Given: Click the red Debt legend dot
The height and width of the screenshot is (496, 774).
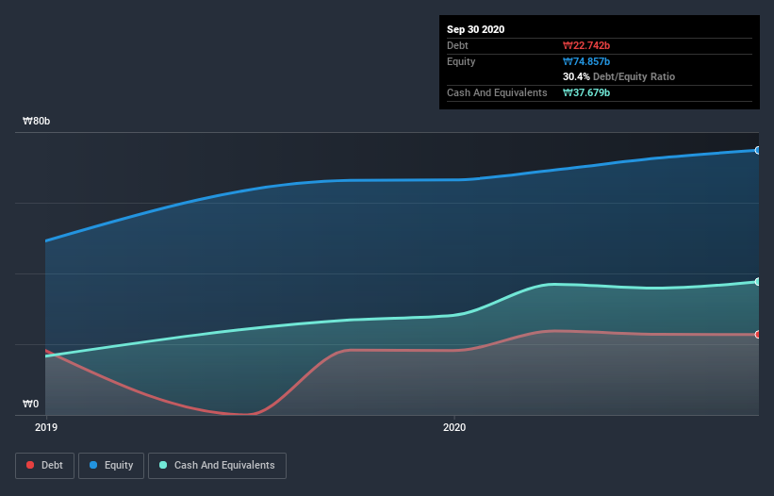Looking at the screenshot, I should [30, 465].
